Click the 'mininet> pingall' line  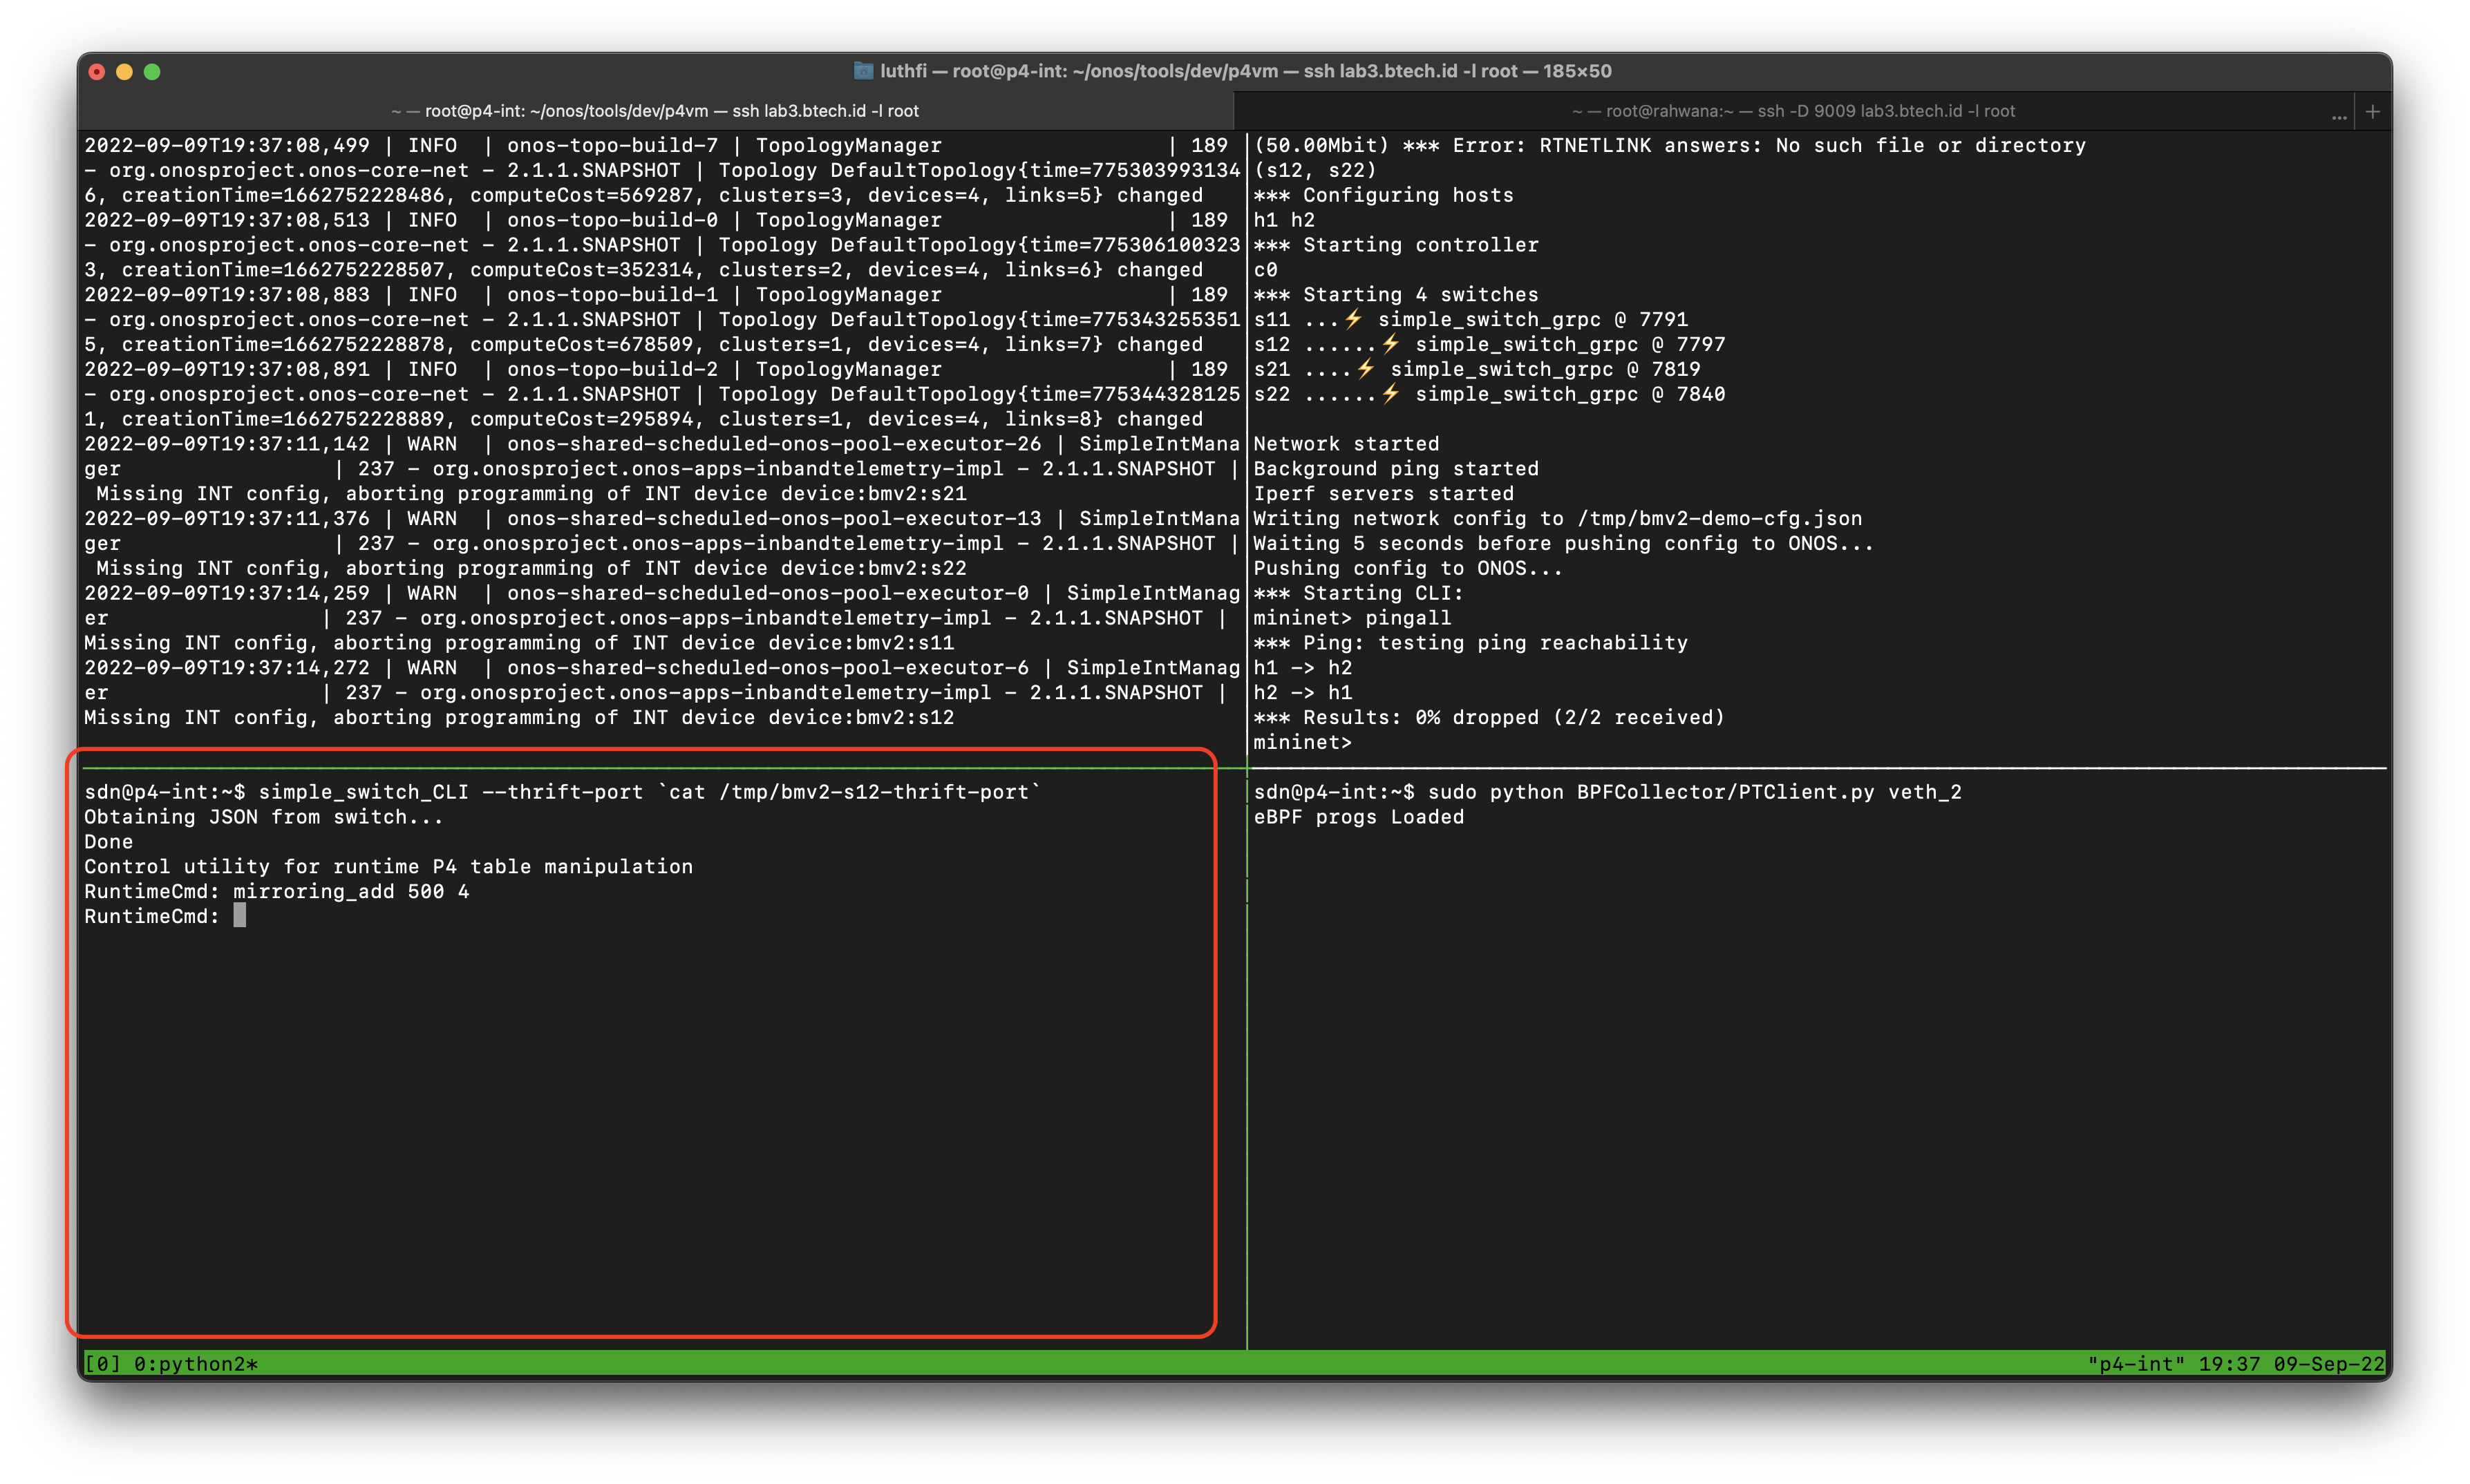pyautogui.click(x=1352, y=618)
